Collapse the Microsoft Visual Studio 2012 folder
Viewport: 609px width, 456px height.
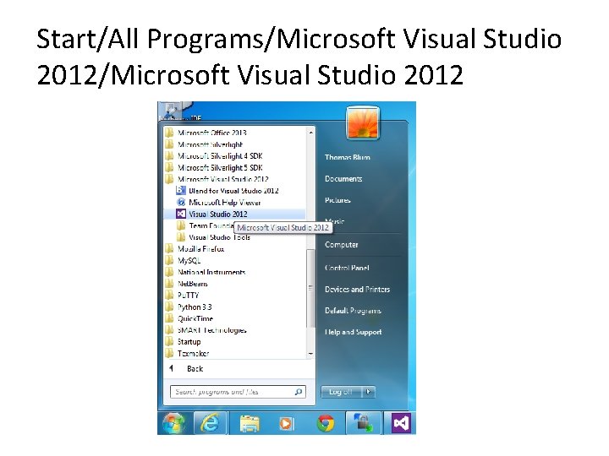pyautogui.click(x=217, y=179)
